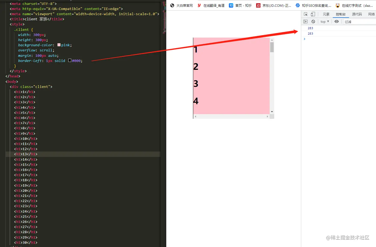Click the blue swirl favicon for 知乎SEO
The image size is (376, 247).
[x=298, y=5]
